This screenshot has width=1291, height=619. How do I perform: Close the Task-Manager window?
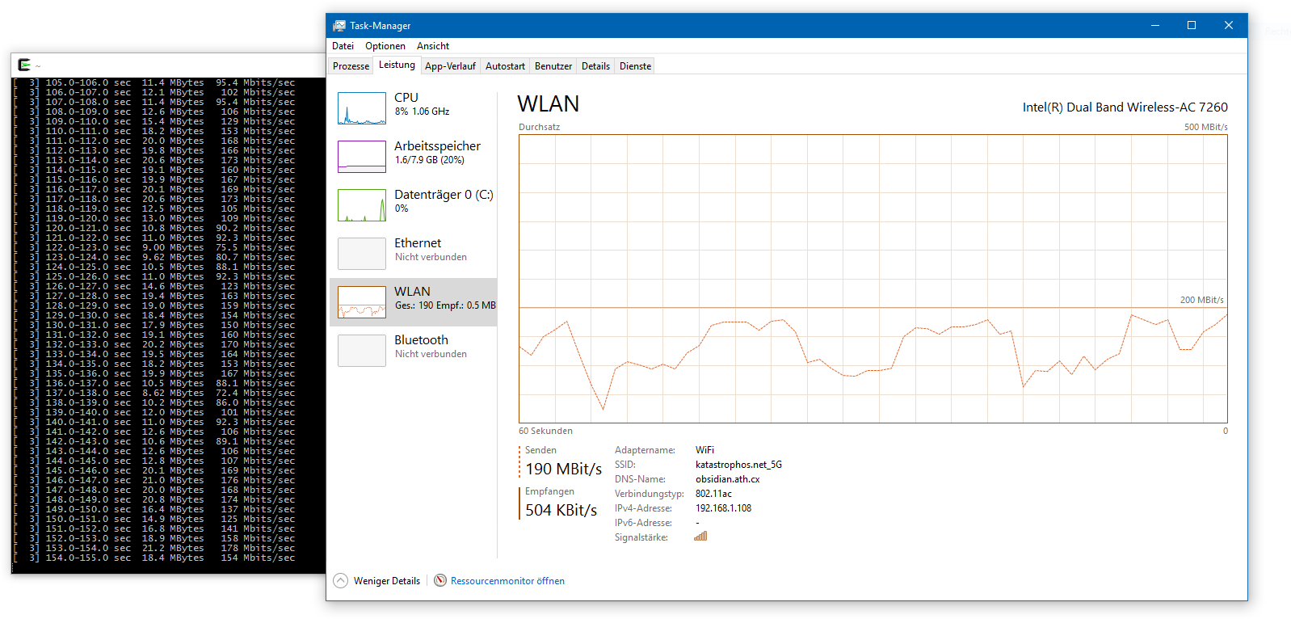coord(1229,26)
